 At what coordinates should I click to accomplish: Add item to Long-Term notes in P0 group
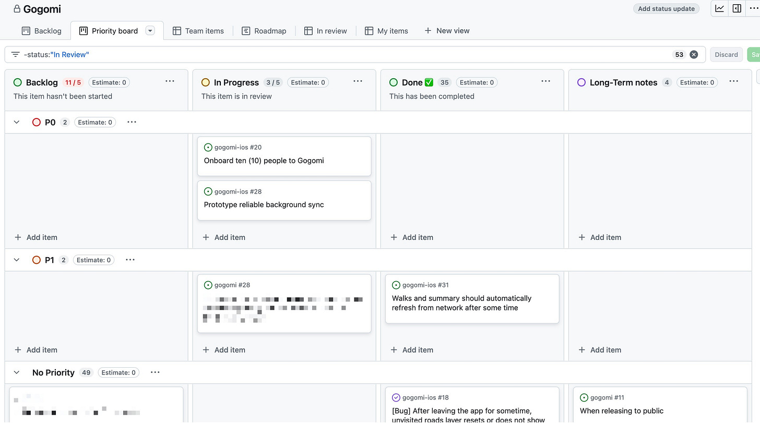tap(599, 237)
